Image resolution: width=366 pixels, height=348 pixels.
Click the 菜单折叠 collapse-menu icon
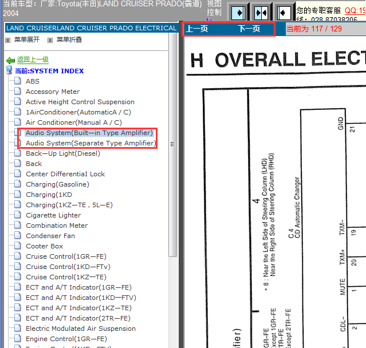click(x=50, y=40)
